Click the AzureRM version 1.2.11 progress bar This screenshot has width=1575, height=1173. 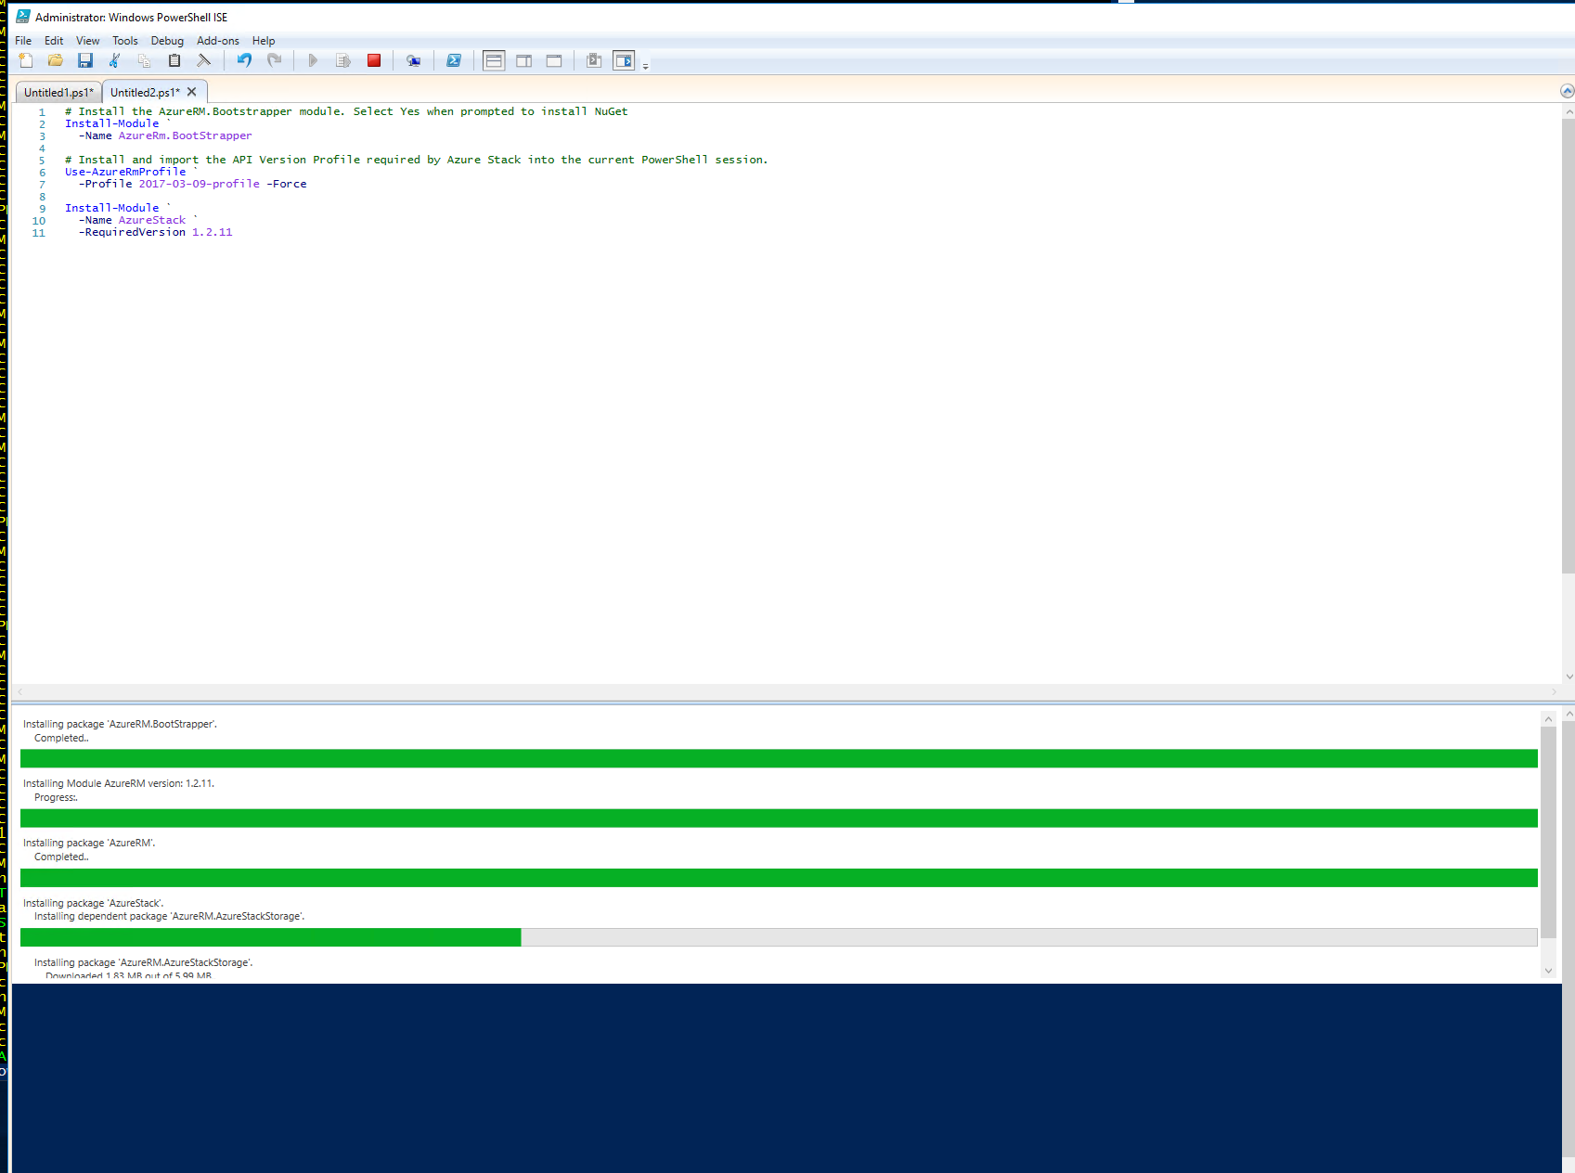pos(779,819)
